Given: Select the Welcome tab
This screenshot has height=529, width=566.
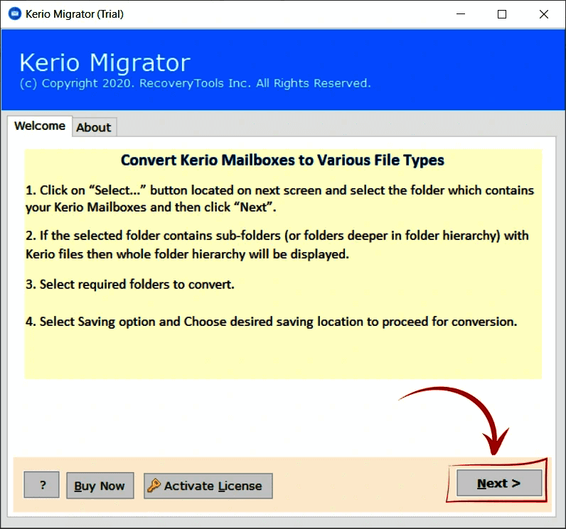Looking at the screenshot, I should tap(40, 126).
